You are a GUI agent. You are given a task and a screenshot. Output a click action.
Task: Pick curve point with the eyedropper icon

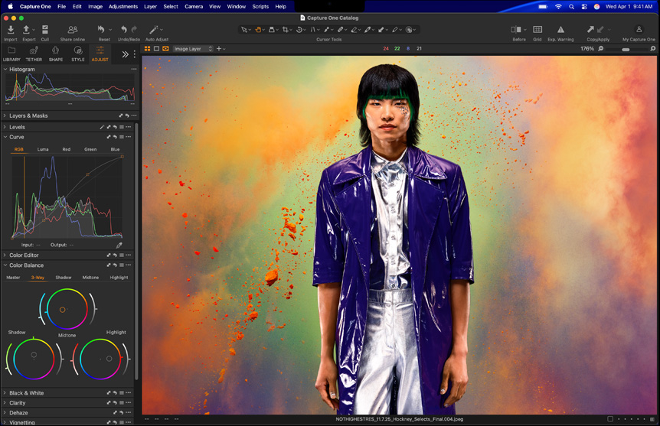[119, 246]
